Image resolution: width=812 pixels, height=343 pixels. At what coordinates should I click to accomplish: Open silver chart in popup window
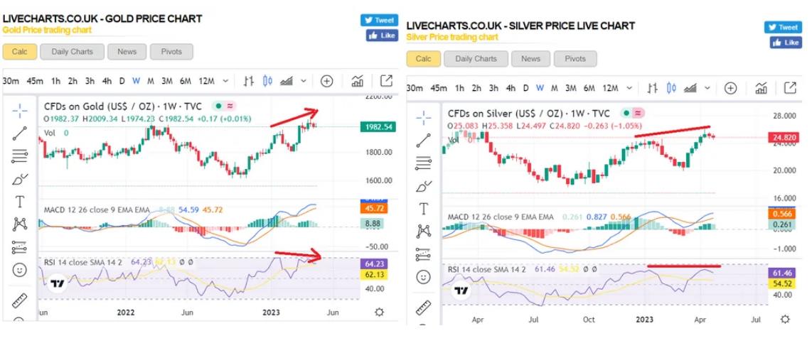(x=790, y=88)
